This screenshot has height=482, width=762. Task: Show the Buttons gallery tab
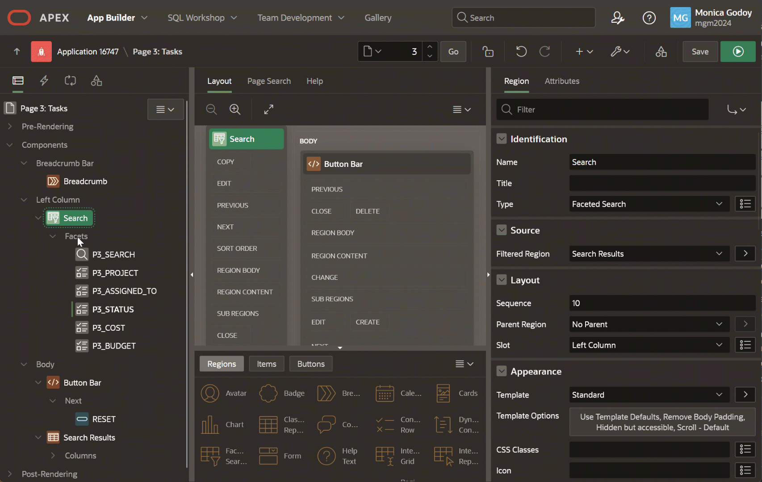pyautogui.click(x=311, y=364)
